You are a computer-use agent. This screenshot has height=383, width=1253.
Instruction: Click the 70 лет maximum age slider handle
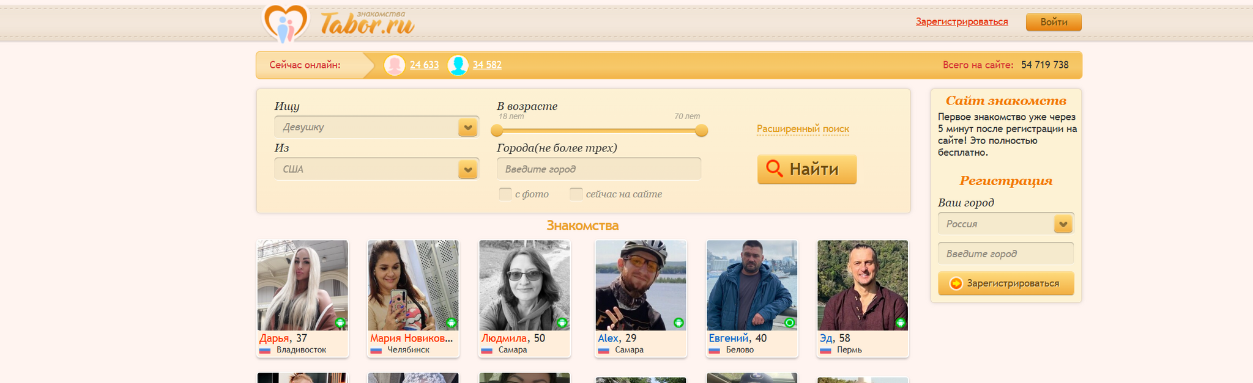click(x=702, y=131)
